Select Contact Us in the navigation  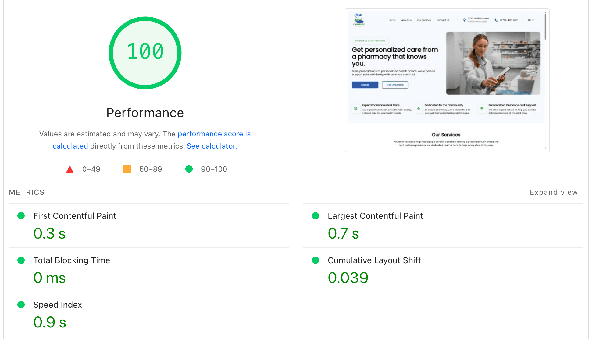443,20
